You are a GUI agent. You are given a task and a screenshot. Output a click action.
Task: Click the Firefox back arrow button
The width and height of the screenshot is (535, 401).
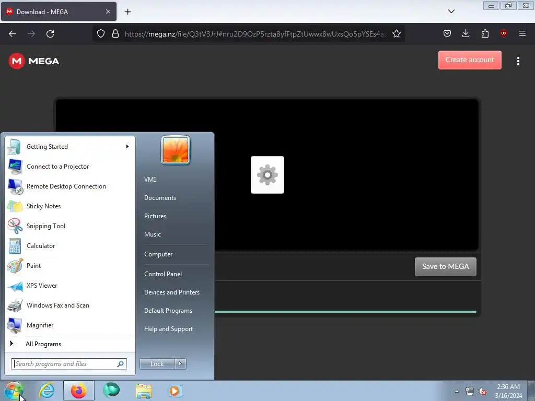(13, 34)
